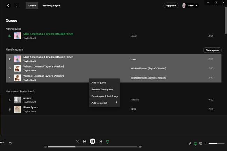Image resolution: width=227 pixels, height=151 pixels.
Task: Like the current song with heart icon
Action: coord(10,143)
